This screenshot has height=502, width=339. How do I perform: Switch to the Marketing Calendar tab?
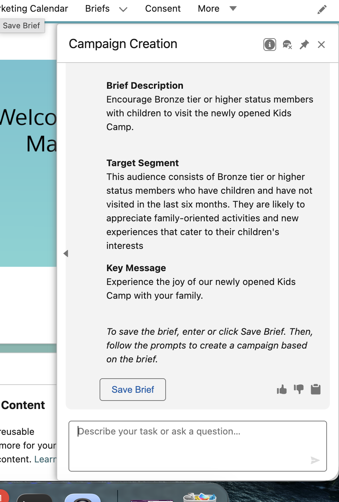34,8
